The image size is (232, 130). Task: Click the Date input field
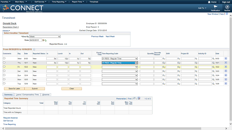pos(36,40)
